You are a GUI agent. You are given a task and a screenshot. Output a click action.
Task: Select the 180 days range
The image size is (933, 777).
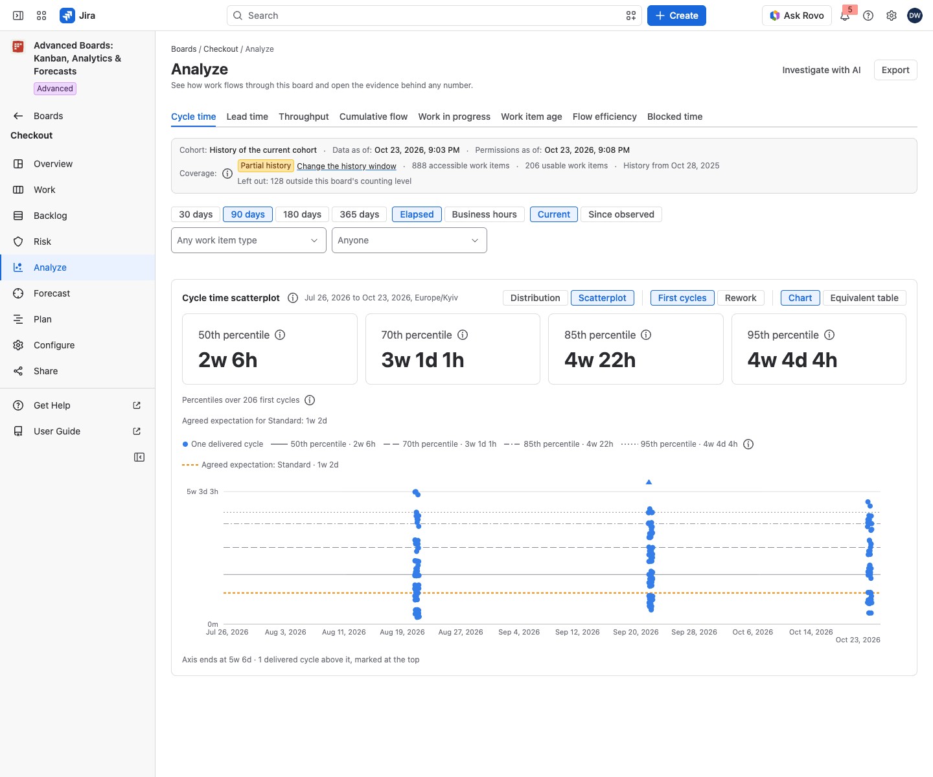coord(302,214)
